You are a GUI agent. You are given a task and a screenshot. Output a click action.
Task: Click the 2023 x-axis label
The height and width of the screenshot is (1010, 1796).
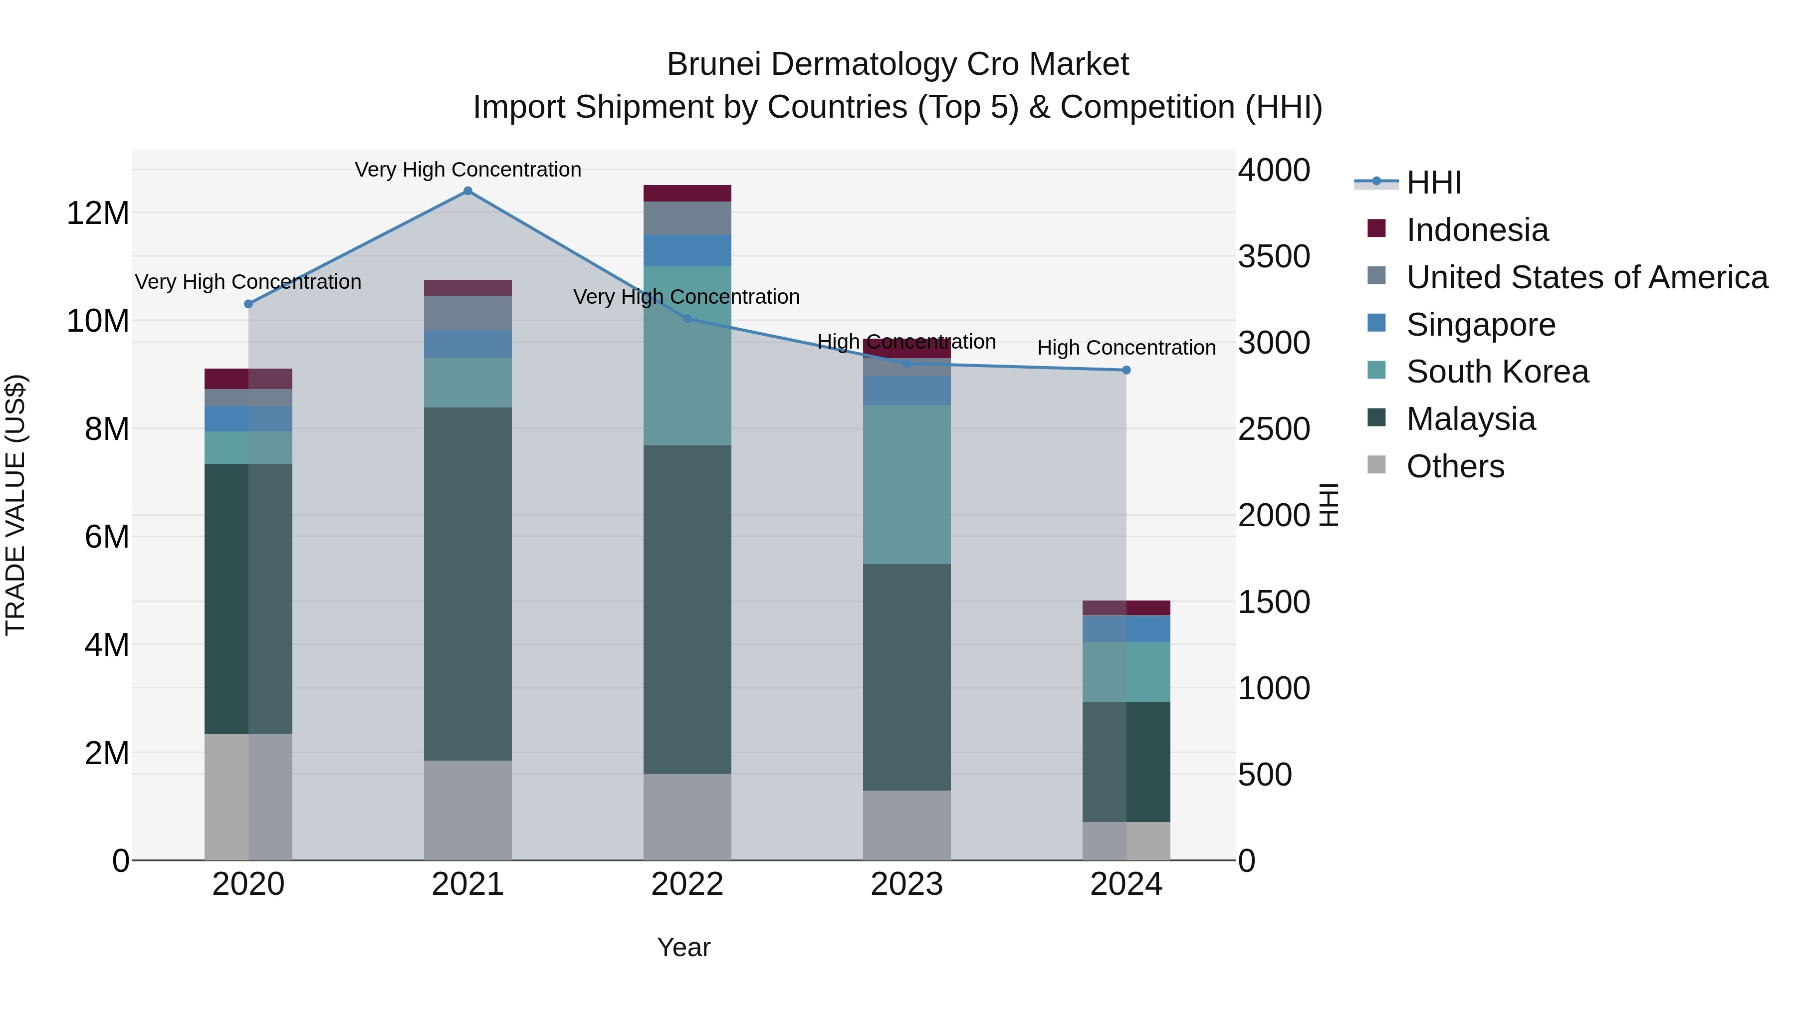point(906,884)
